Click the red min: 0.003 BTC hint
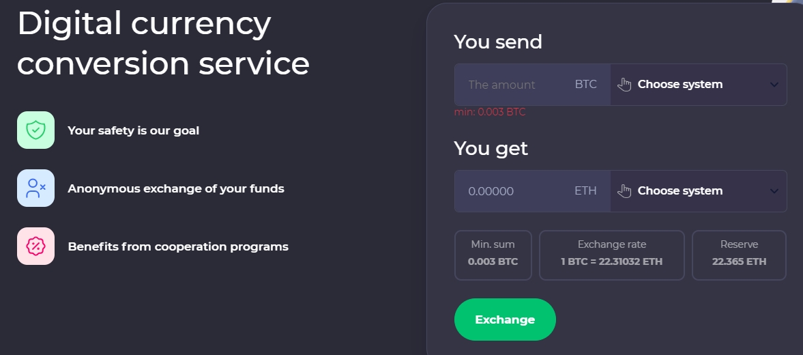Viewport: 803px width, 355px height. [x=490, y=112]
